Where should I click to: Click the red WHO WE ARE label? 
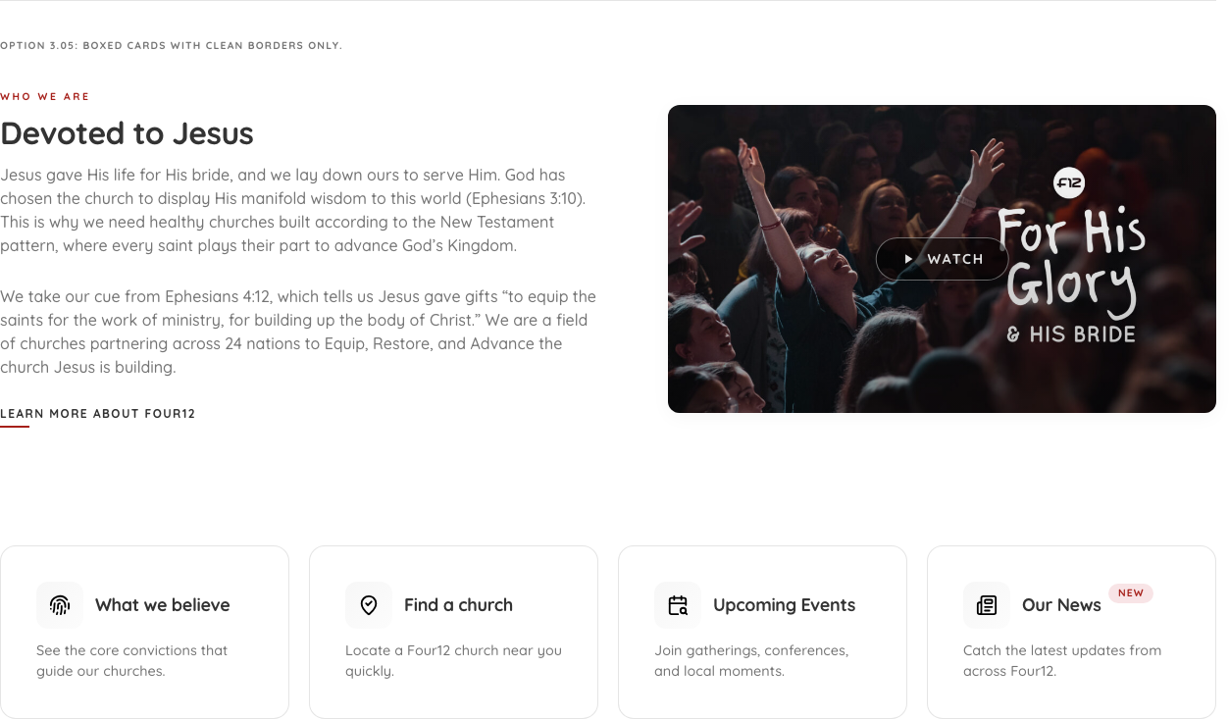45,97
